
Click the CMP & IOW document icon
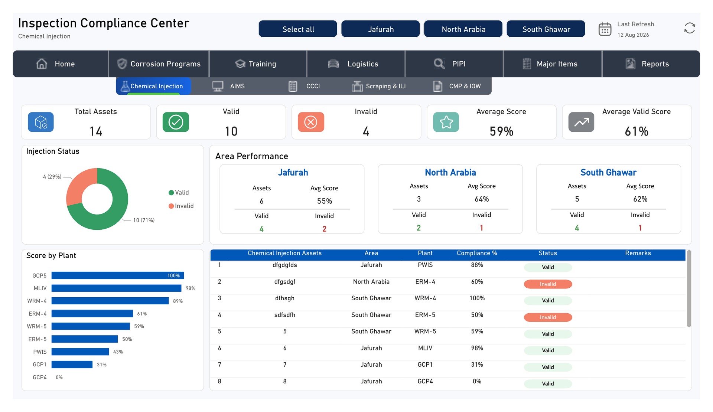click(438, 86)
